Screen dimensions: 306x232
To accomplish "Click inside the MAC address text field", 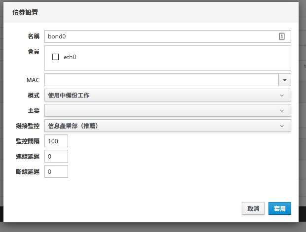I will (161, 80).
